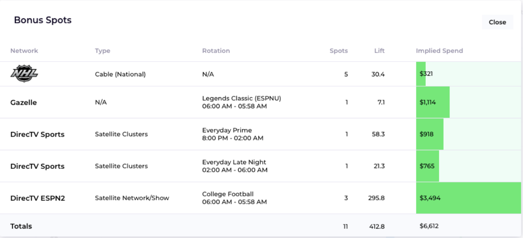Sort by the Rotation column header

216,51
